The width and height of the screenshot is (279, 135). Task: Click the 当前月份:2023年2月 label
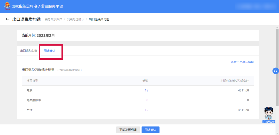point(38,35)
